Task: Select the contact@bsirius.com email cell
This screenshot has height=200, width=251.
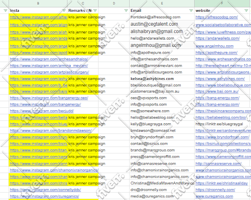Action: (x=162, y=144)
